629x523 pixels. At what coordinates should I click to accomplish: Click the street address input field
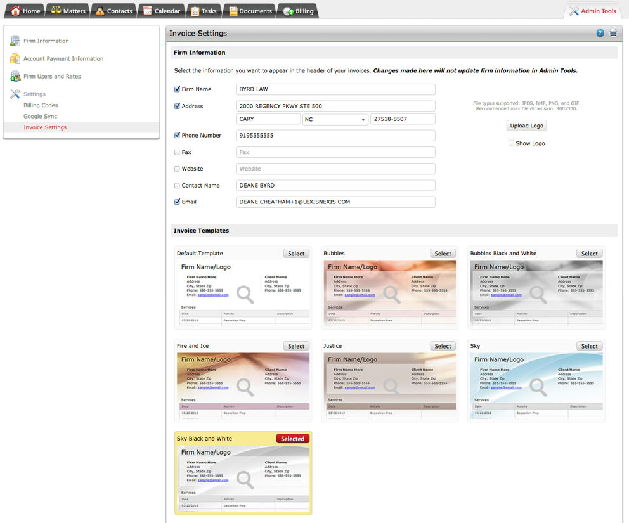pyautogui.click(x=335, y=106)
